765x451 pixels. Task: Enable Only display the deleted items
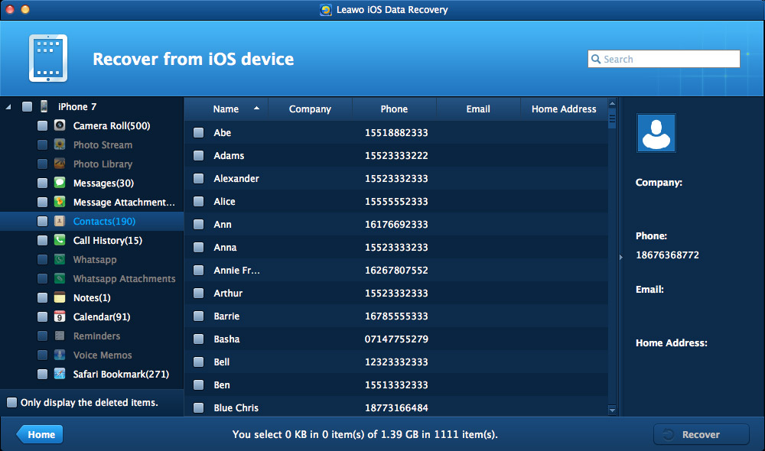click(11, 403)
